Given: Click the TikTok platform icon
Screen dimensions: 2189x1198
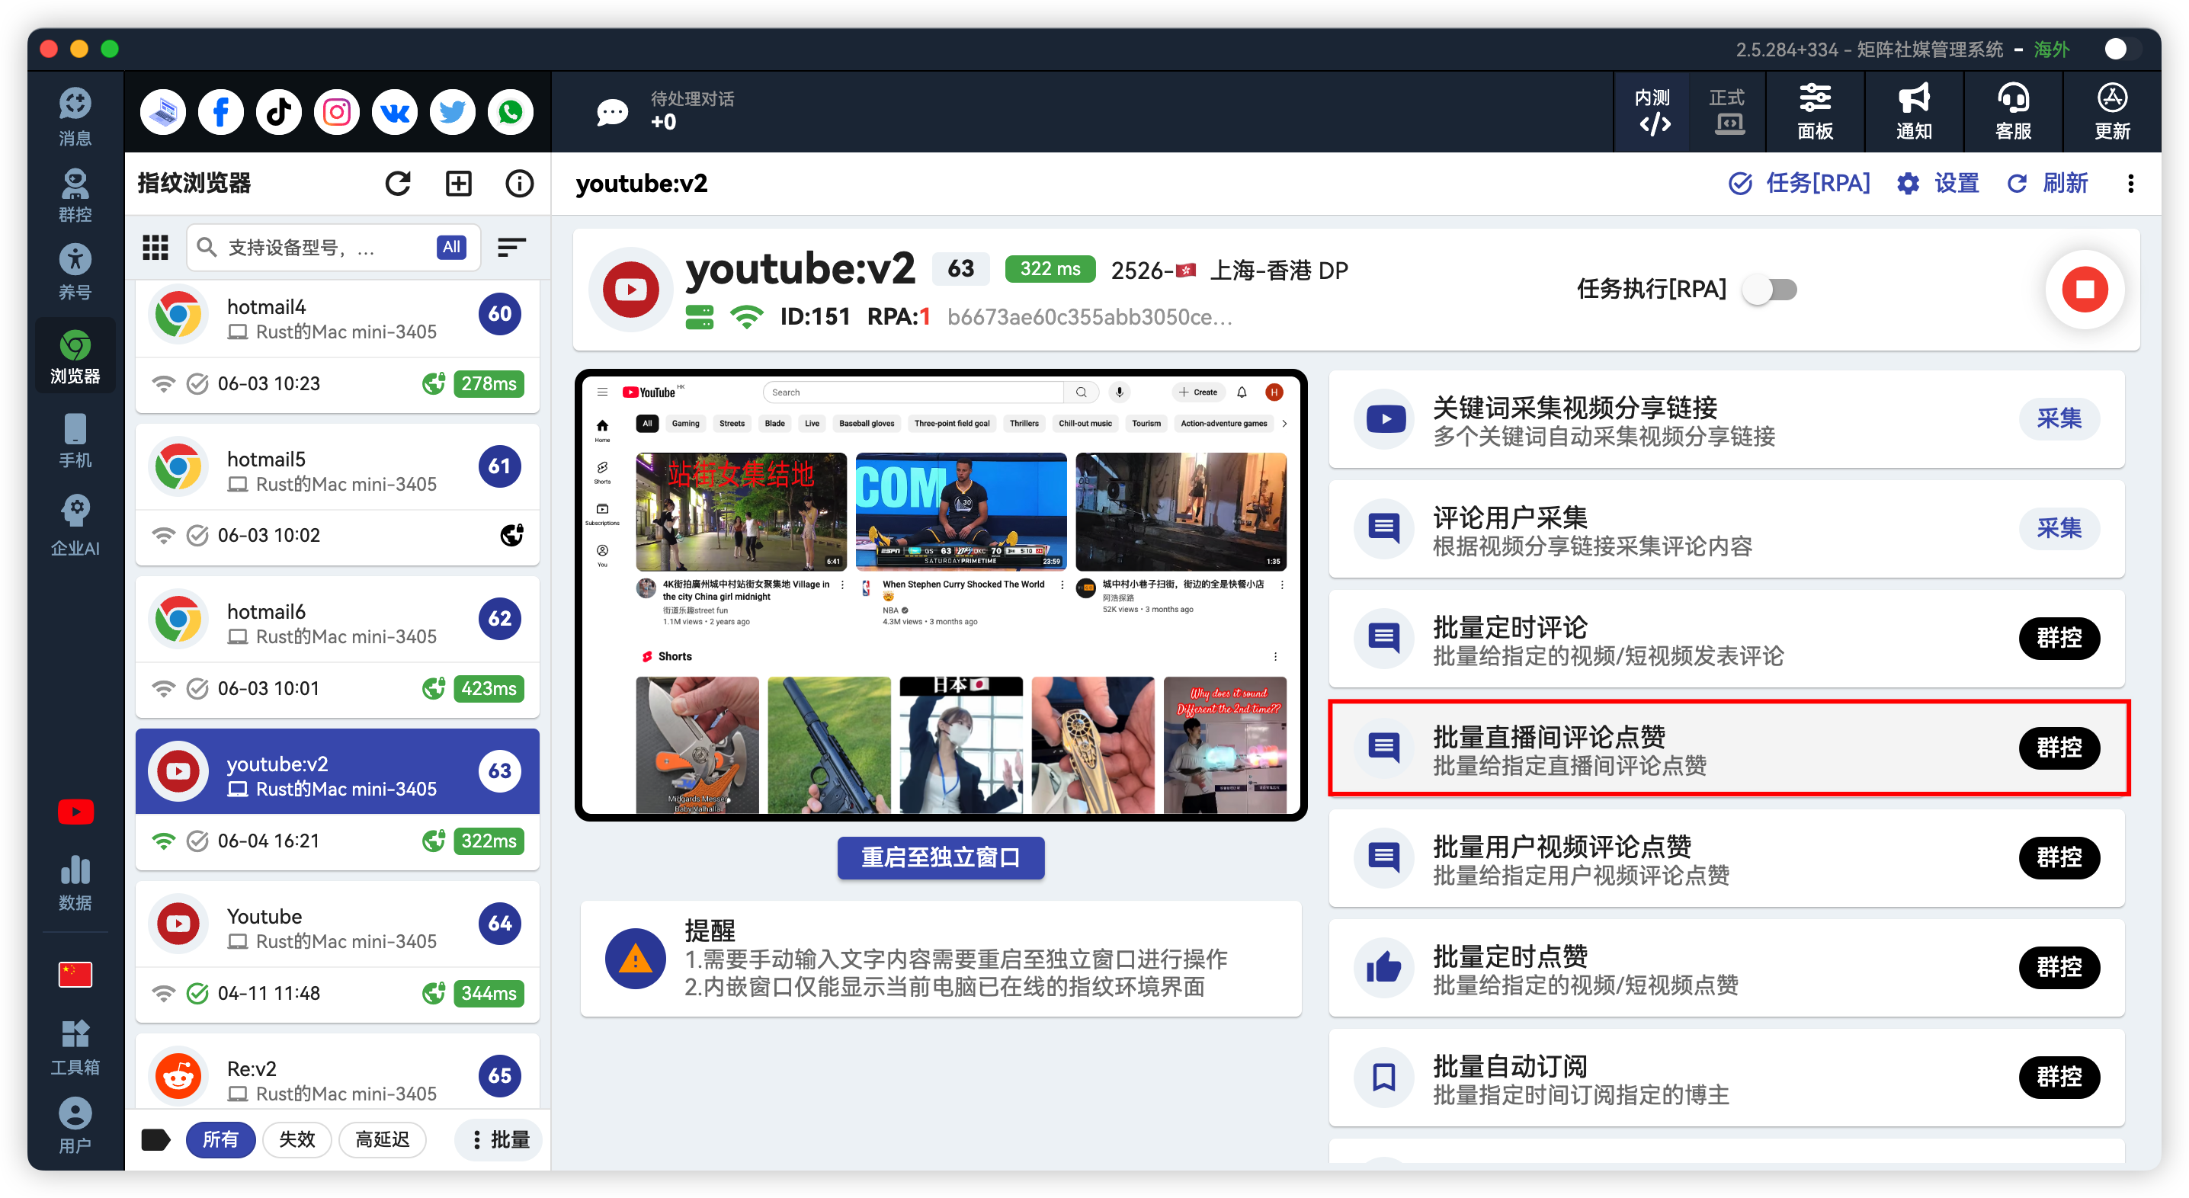Looking at the screenshot, I should 279,112.
